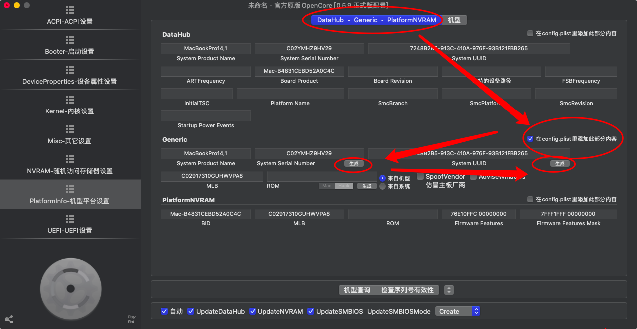637x329 pixels.
Task: Select the Hack segment under ROM
Action: [344, 186]
